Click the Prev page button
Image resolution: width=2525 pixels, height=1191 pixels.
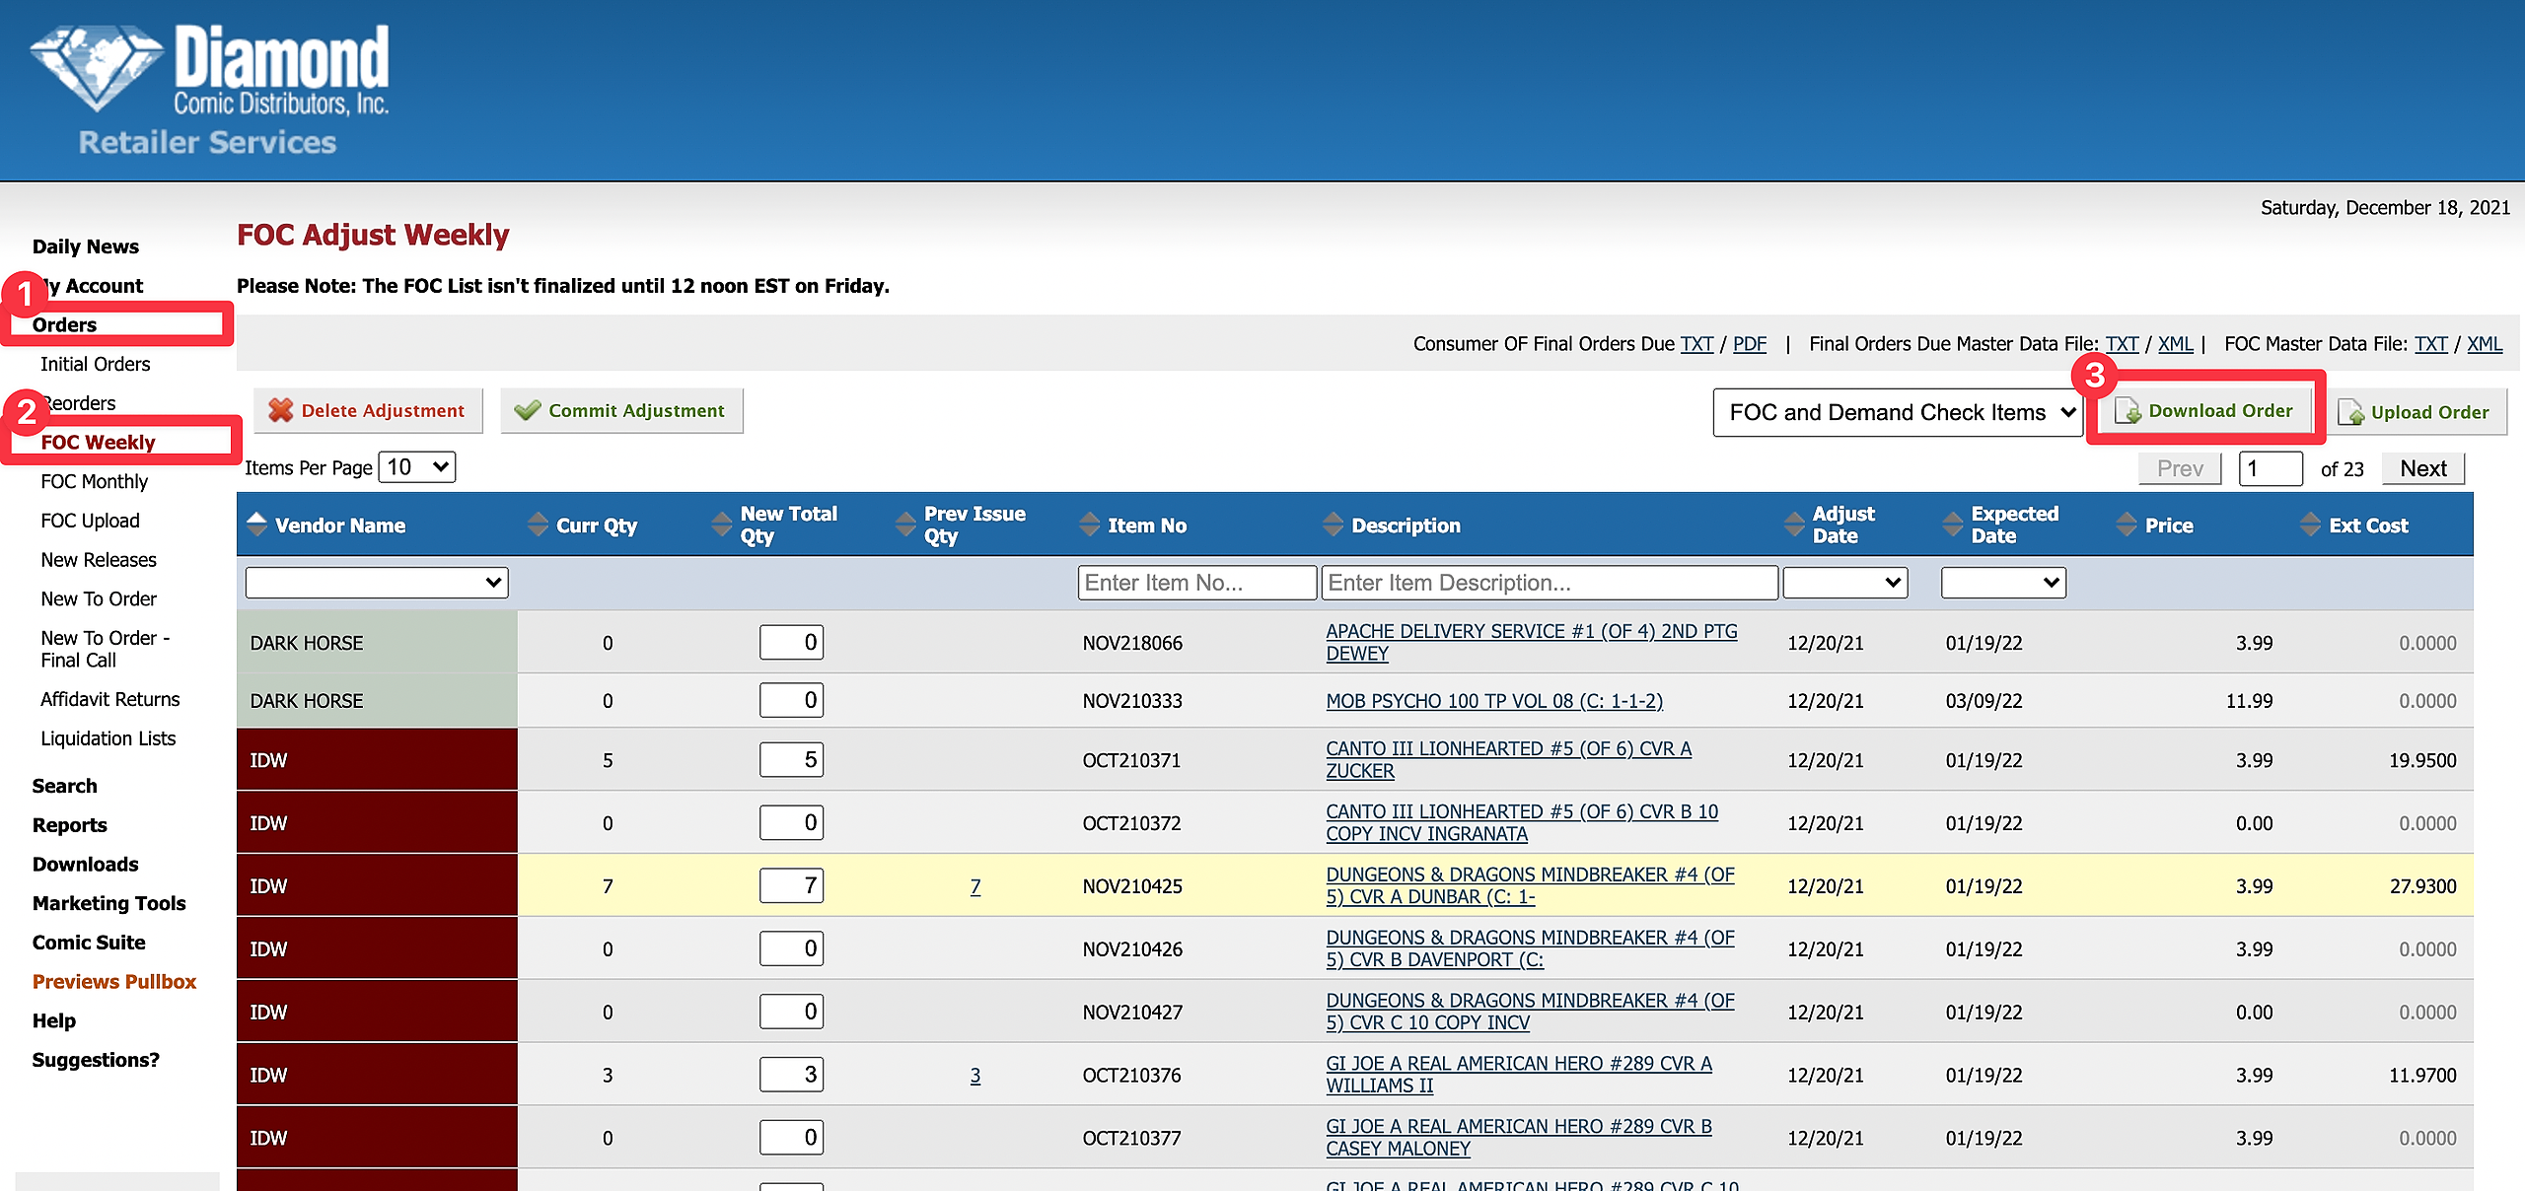pos(2180,468)
